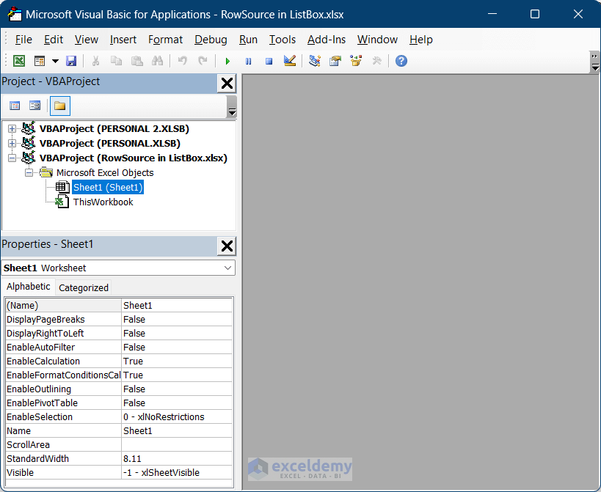Viewport: 601px width, 492px height.
Task: Open the Properties Window icon
Action: pyautogui.click(x=335, y=61)
